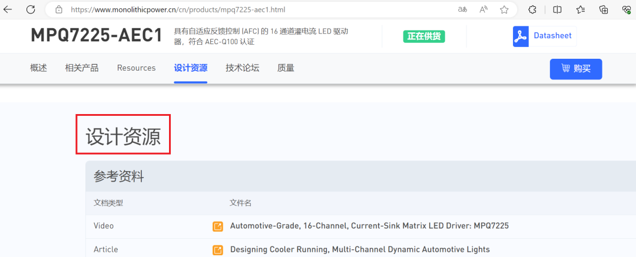The width and height of the screenshot is (636, 257).
Task: Open the Collections panel
Action: pyautogui.click(x=604, y=10)
